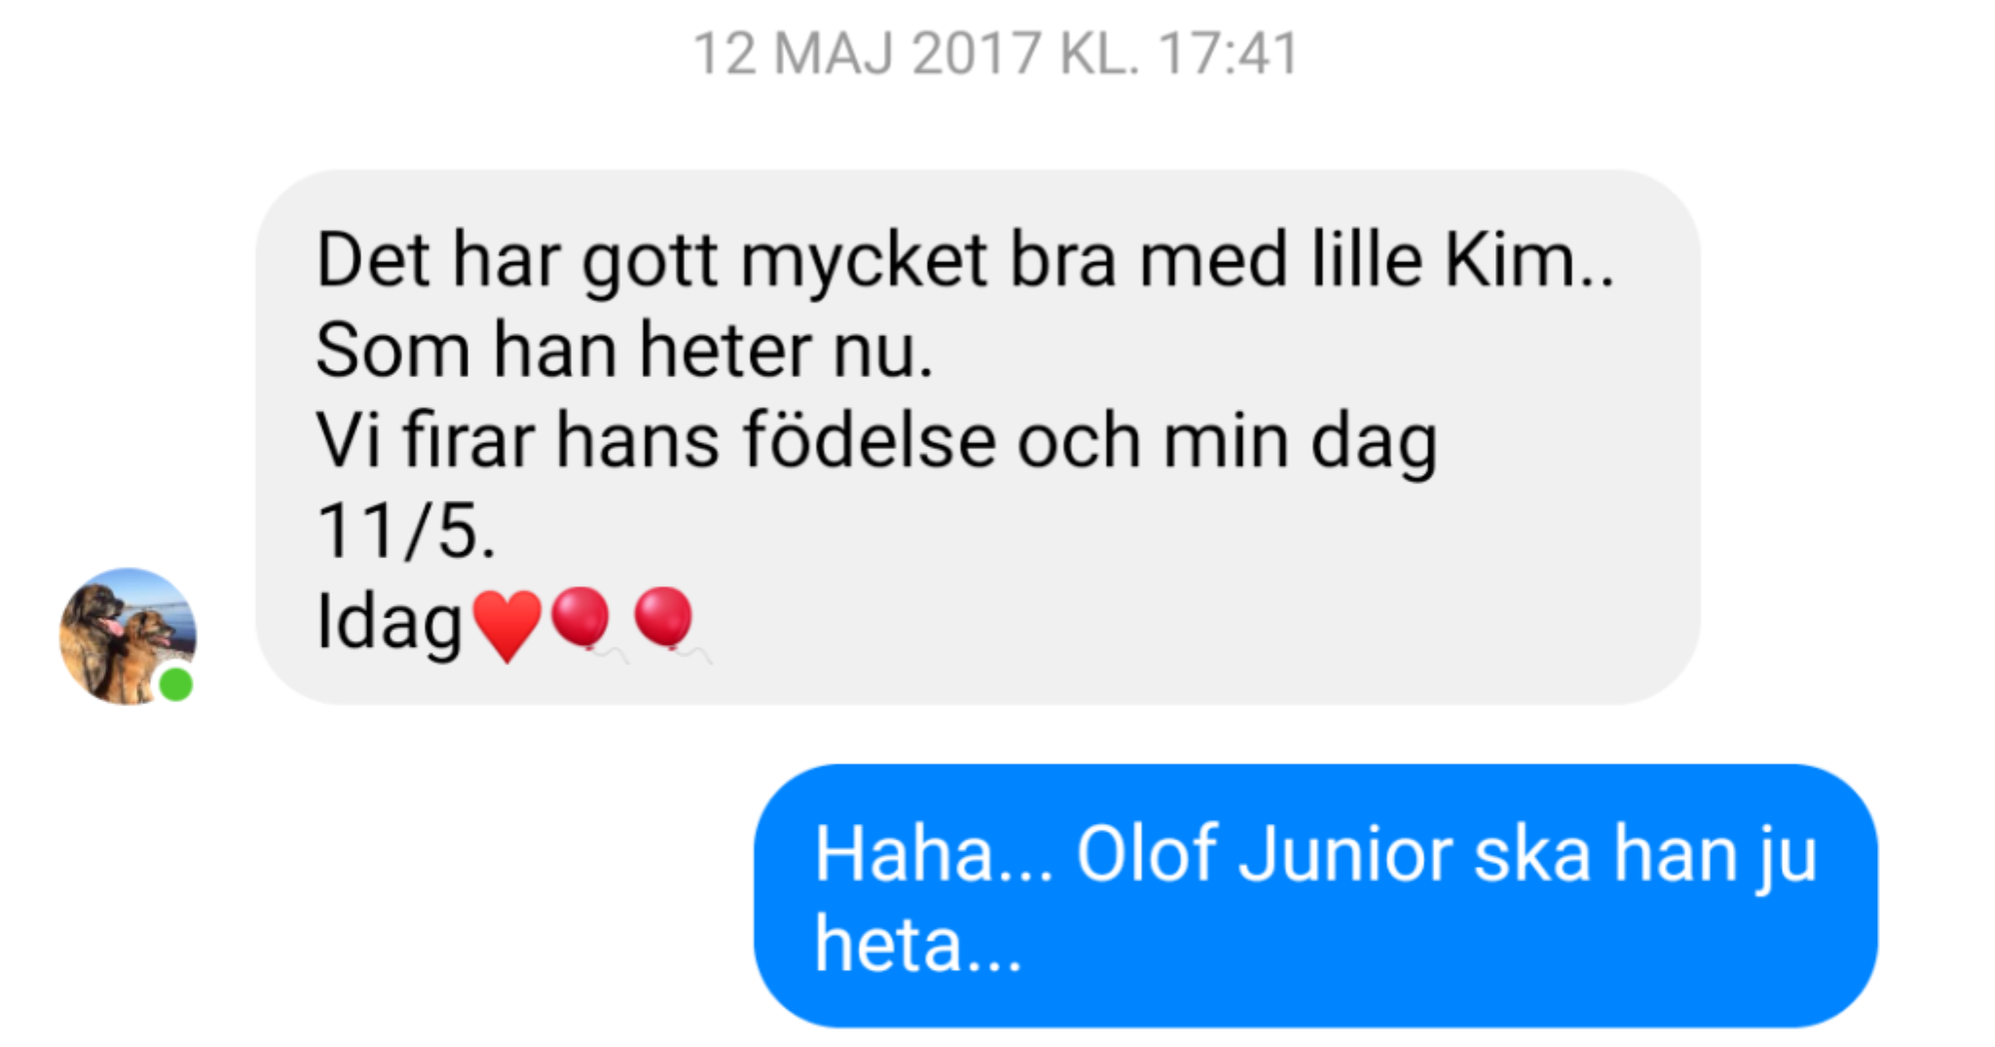This screenshot has width=1995, height=1047.
Task: Click the word 'heta...' in blue bubble
Action: 919,945
